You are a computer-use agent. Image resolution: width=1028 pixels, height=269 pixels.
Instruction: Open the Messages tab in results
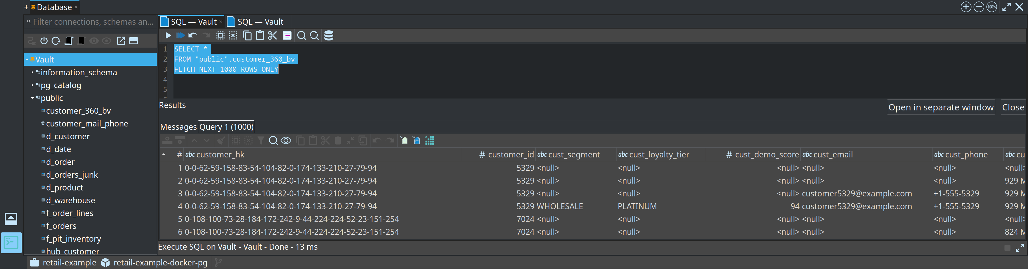[179, 127]
